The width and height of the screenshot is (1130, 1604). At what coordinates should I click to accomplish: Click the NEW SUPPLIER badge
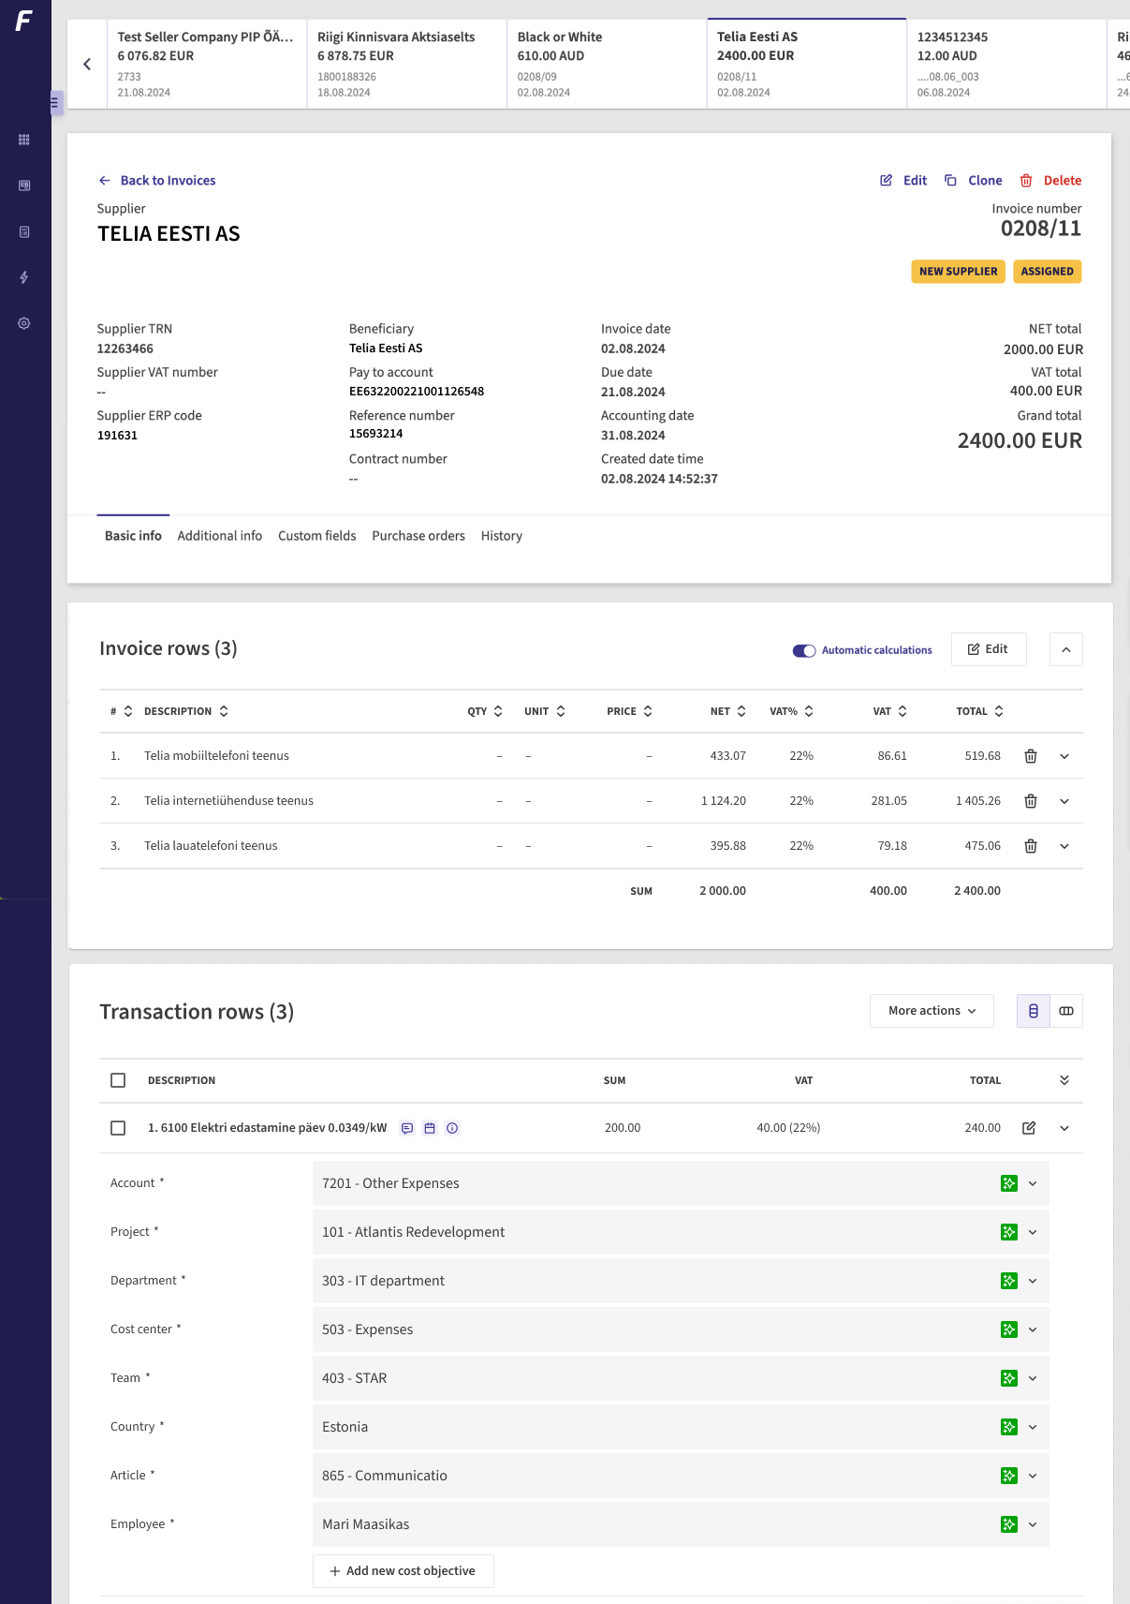tap(959, 272)
